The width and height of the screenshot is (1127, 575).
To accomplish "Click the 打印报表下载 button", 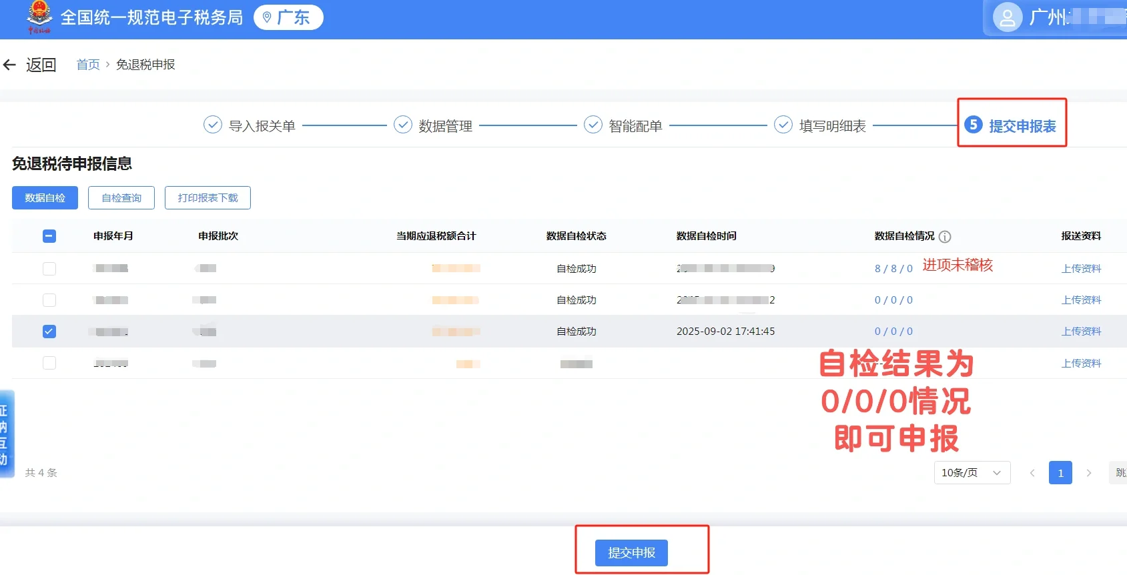I will (208, 197).
